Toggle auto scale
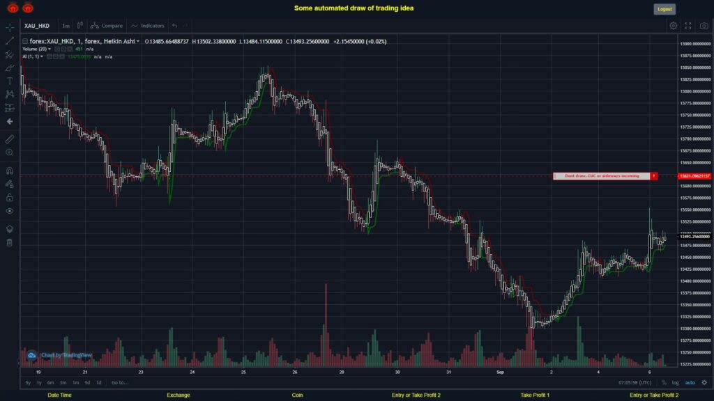This screenshot has height=401, width=714. point(690,383)
